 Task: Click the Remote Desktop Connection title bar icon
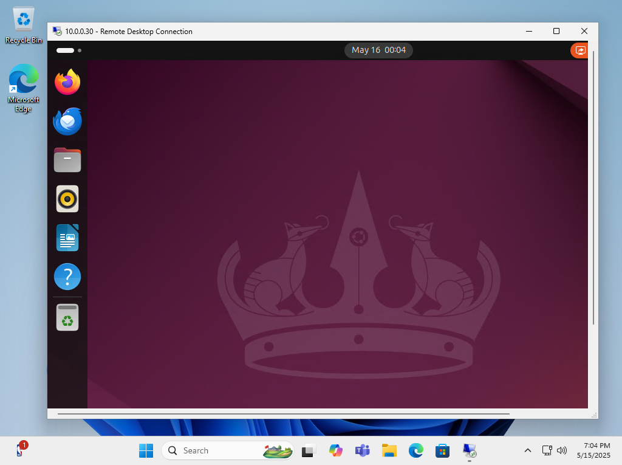pyautogui.click(x=57, y=32)
